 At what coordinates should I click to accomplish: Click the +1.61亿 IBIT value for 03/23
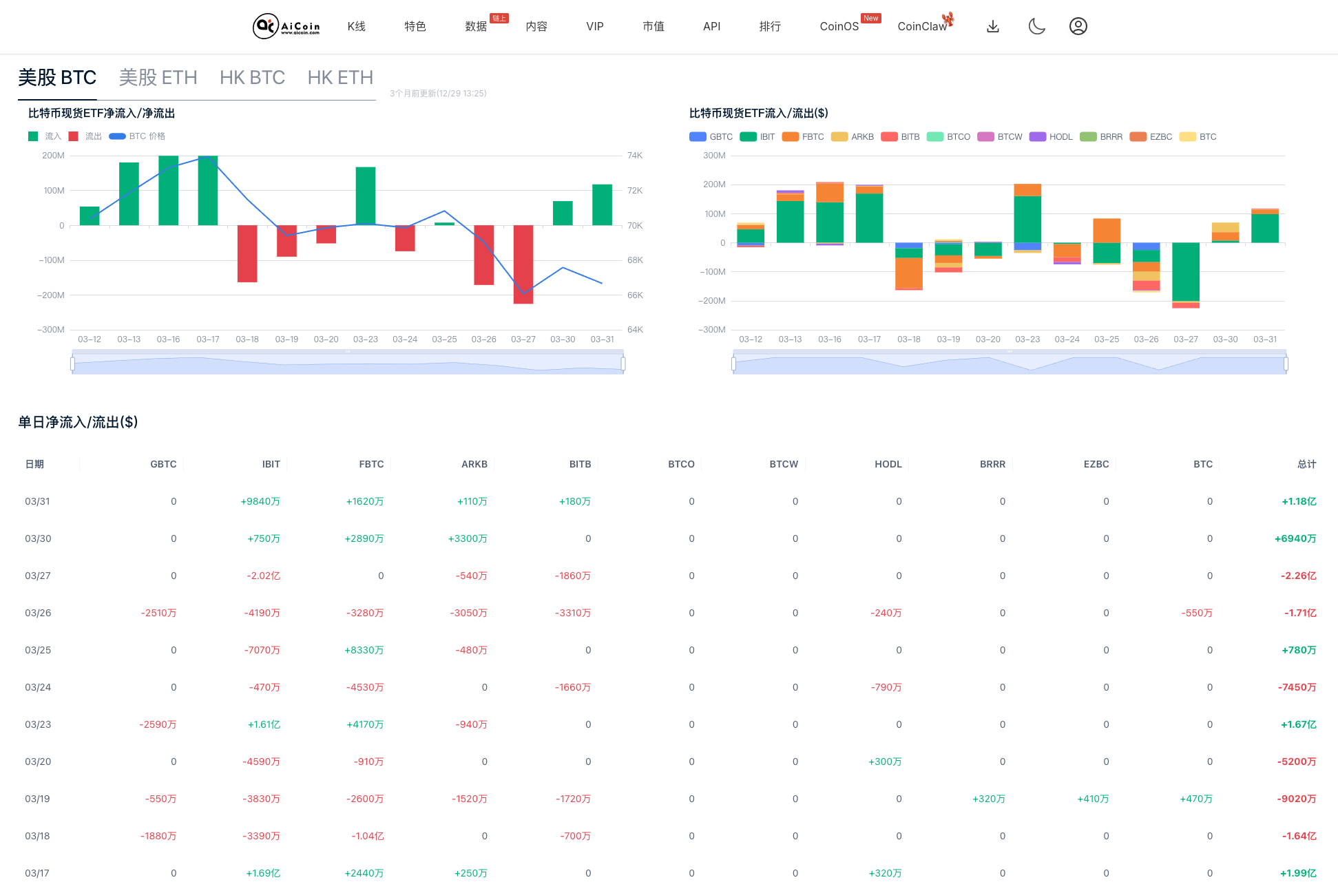[x=264, y=724]
